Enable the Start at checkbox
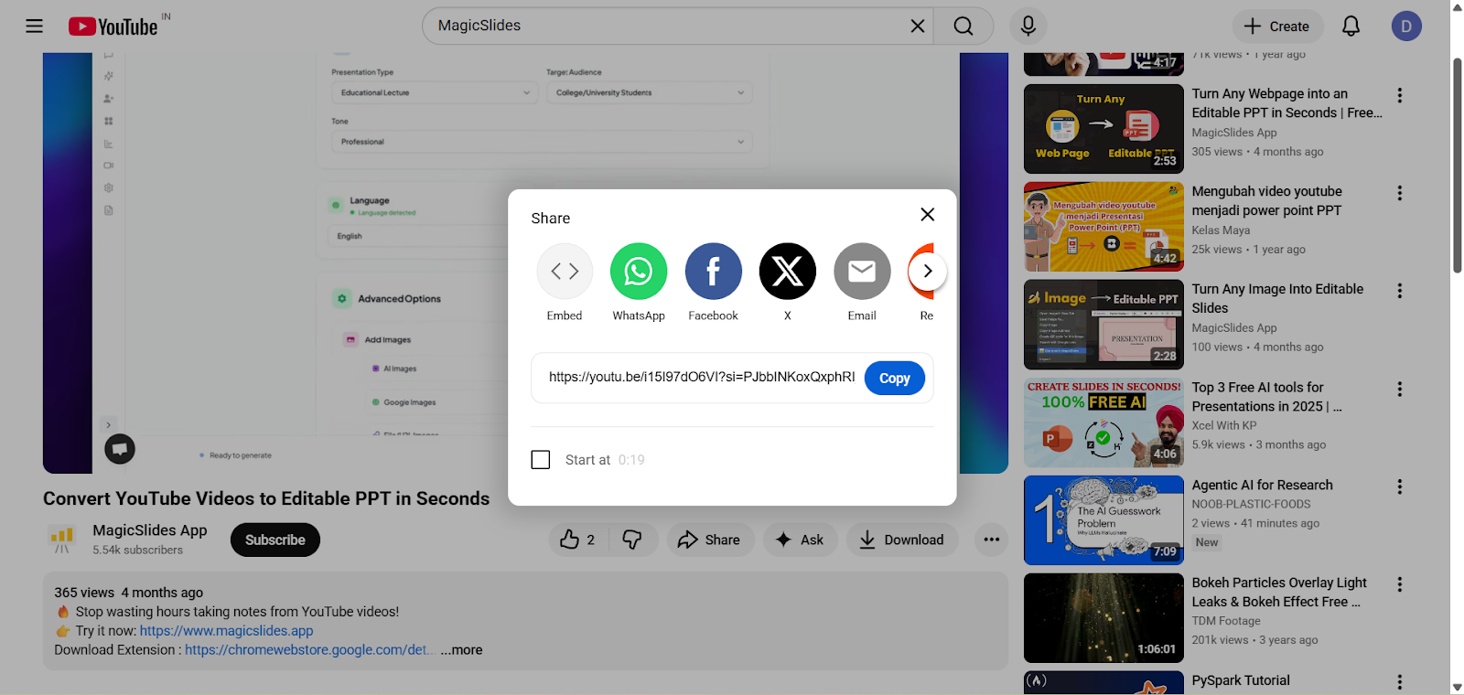Viewport: 1464px width, 695px height. pos(541,460)
